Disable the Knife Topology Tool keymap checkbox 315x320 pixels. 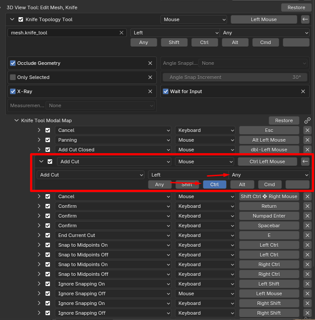click(21, 19)
